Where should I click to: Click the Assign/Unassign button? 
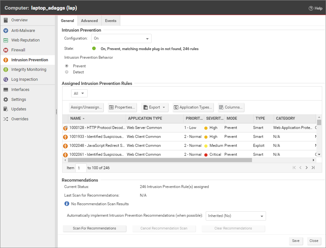(x=86, y=107)
